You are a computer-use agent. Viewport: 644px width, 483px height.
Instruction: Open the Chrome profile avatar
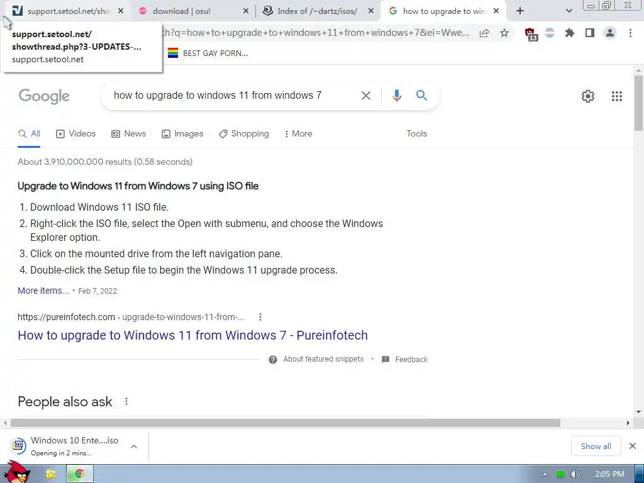coord(610,33)
